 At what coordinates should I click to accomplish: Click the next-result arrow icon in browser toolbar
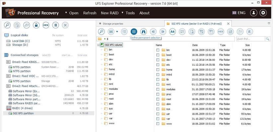[x=163, y=32]
